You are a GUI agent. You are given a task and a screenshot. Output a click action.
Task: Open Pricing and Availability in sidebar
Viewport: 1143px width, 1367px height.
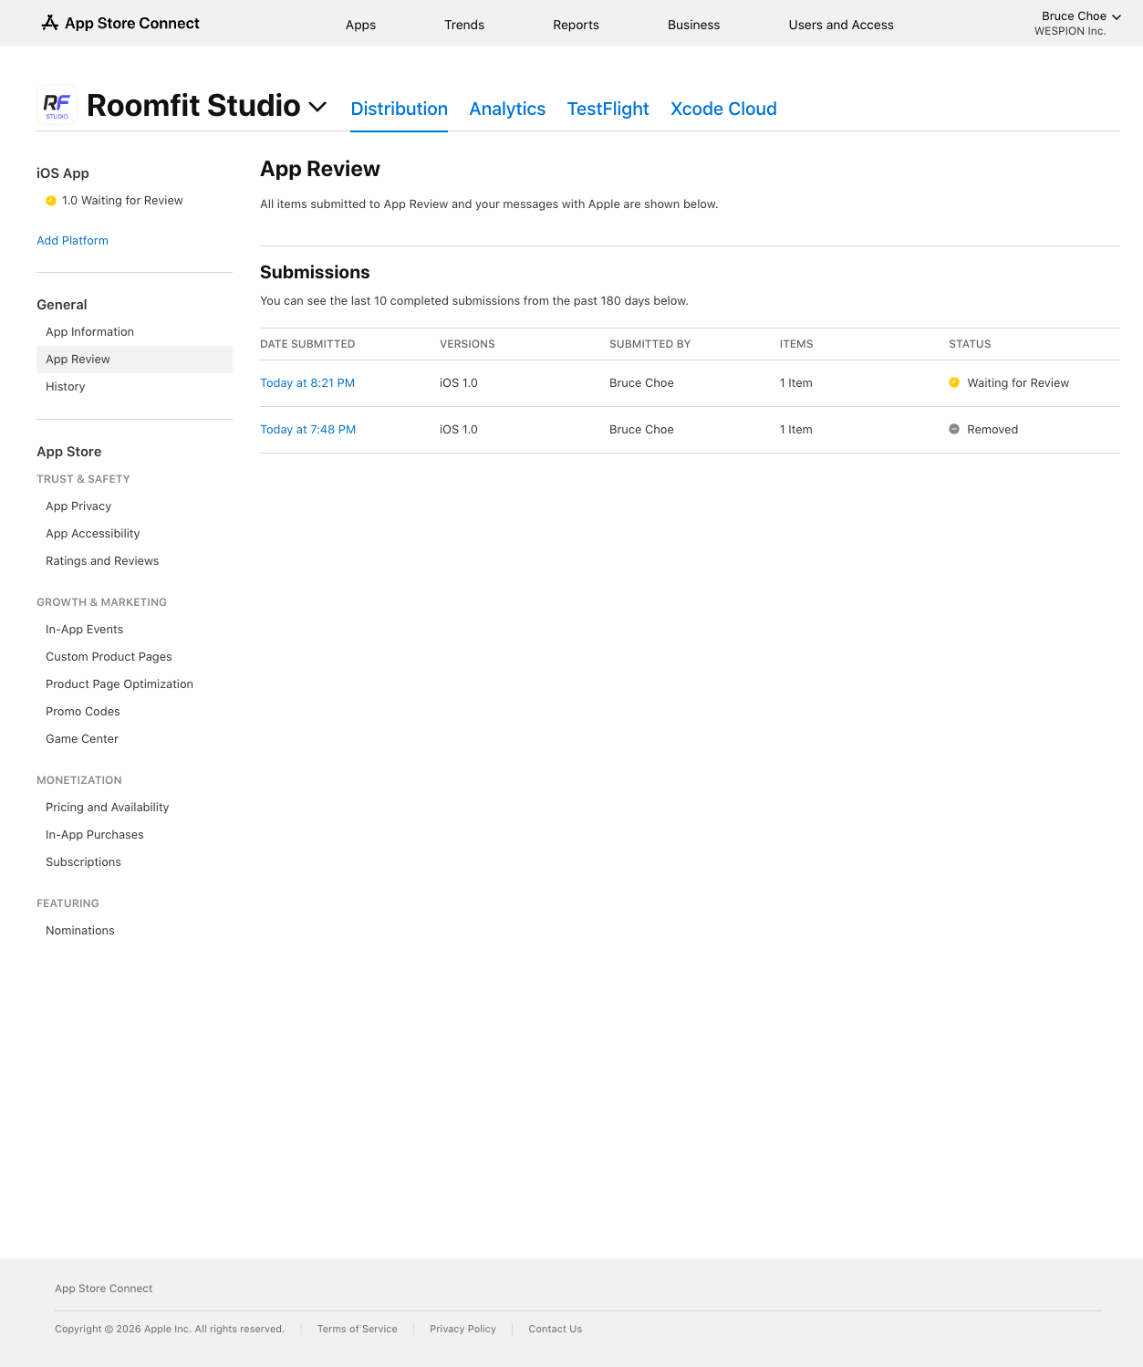tap(107, 808)
